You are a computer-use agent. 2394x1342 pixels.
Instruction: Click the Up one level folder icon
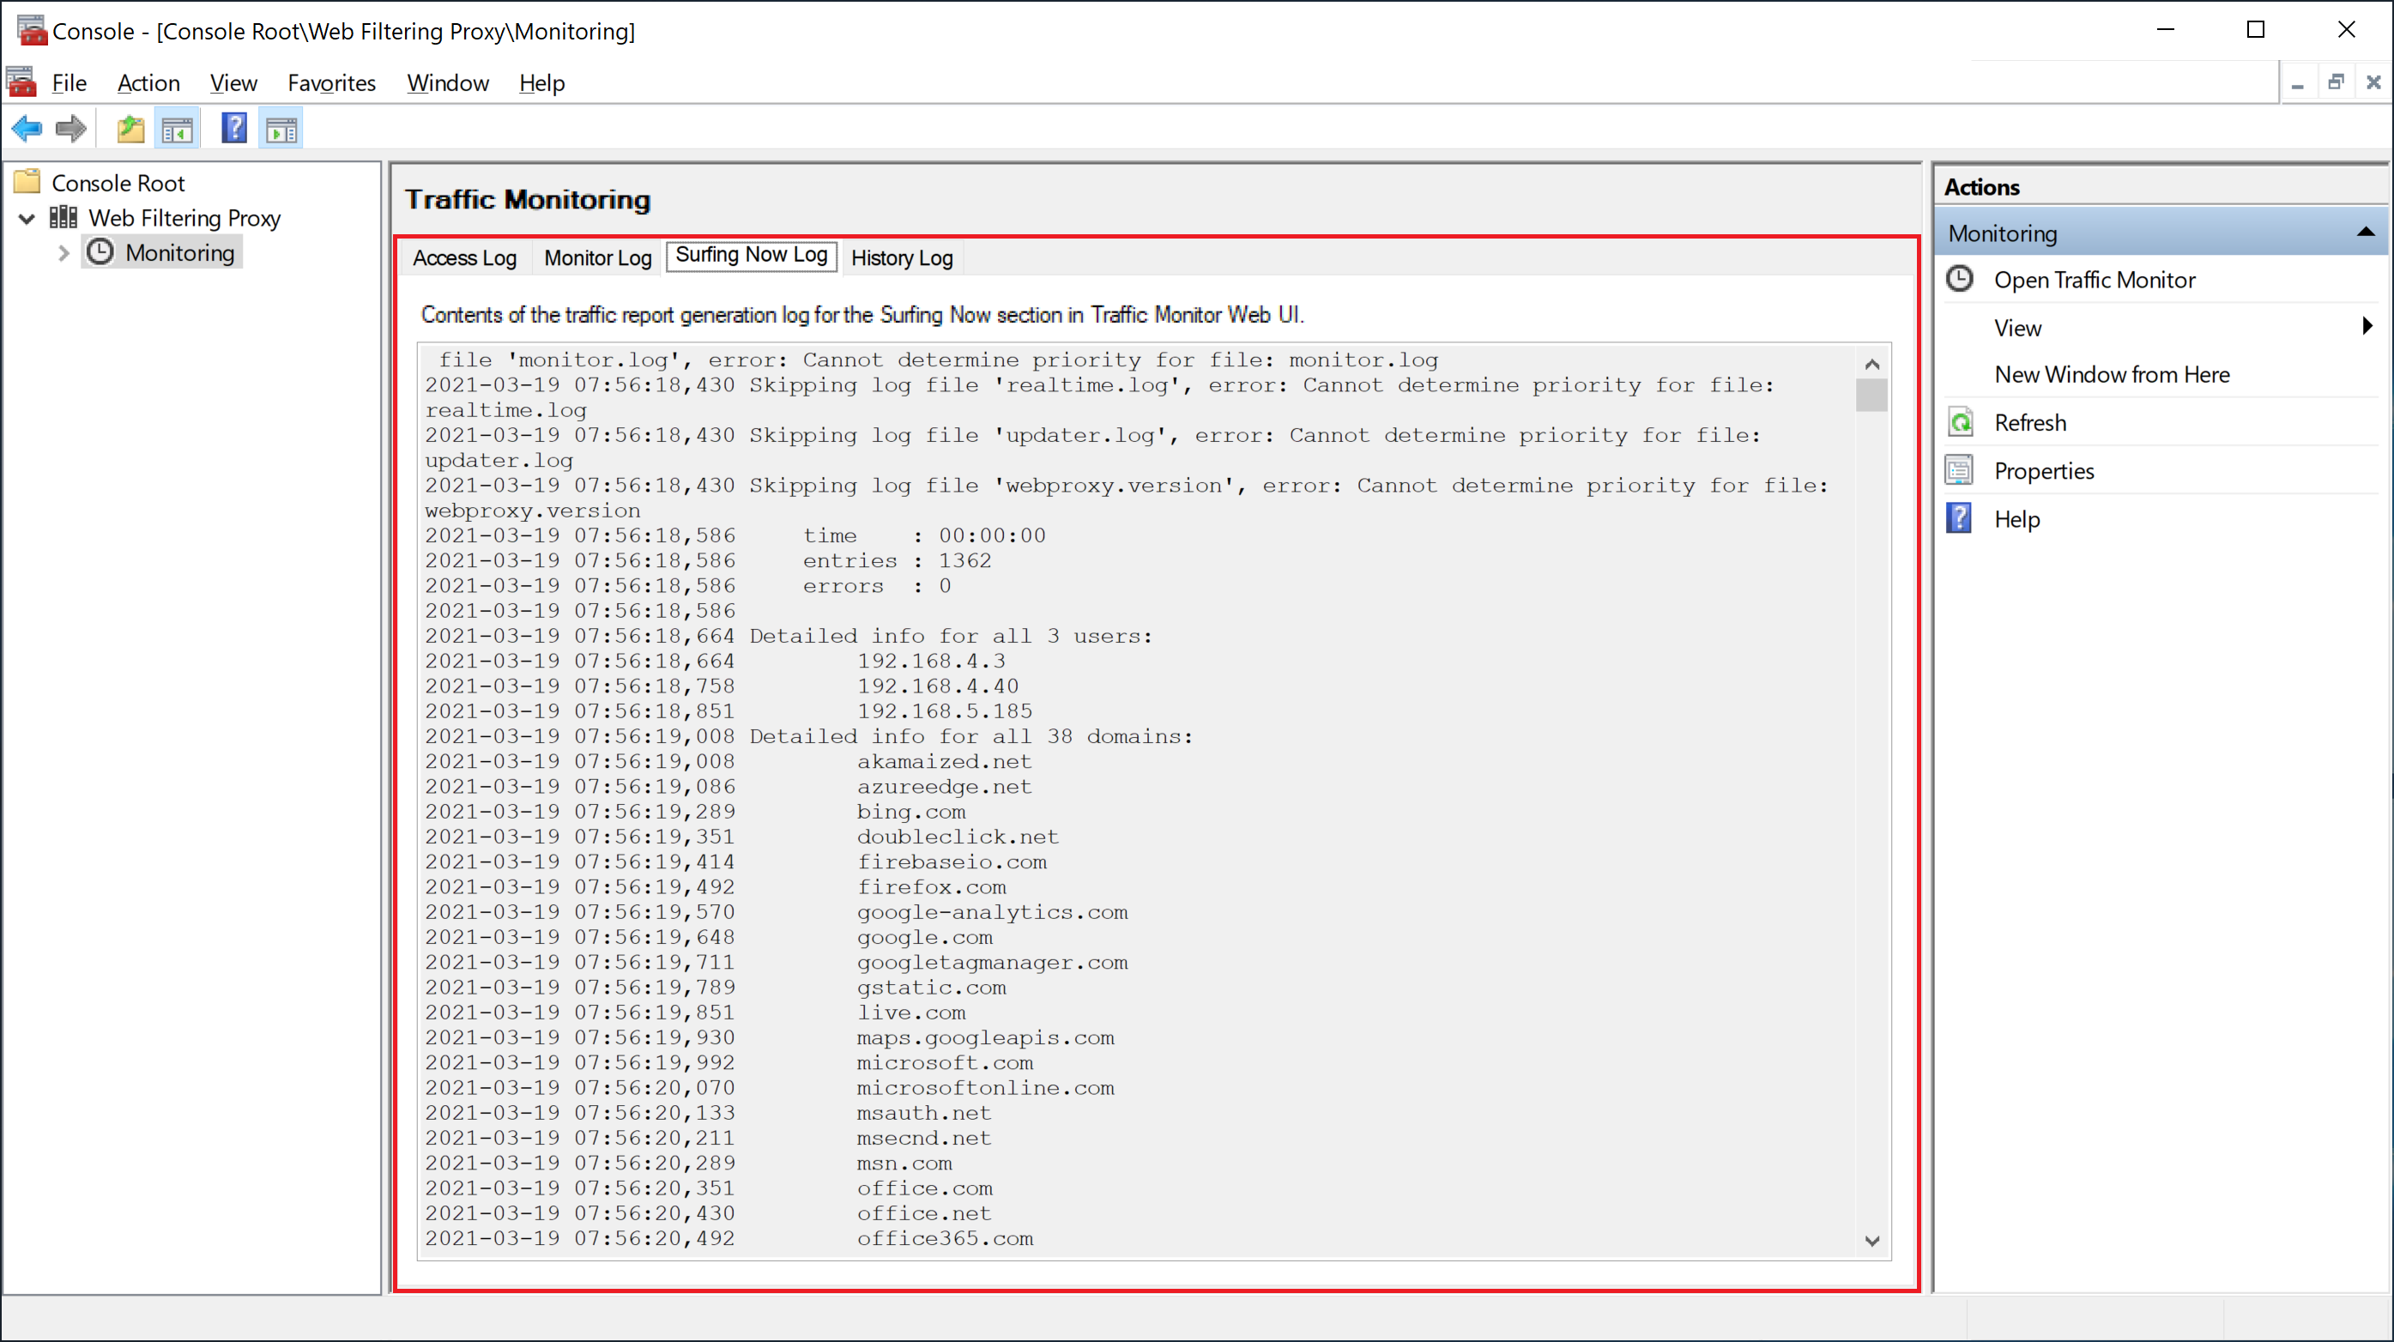[130, 128]
